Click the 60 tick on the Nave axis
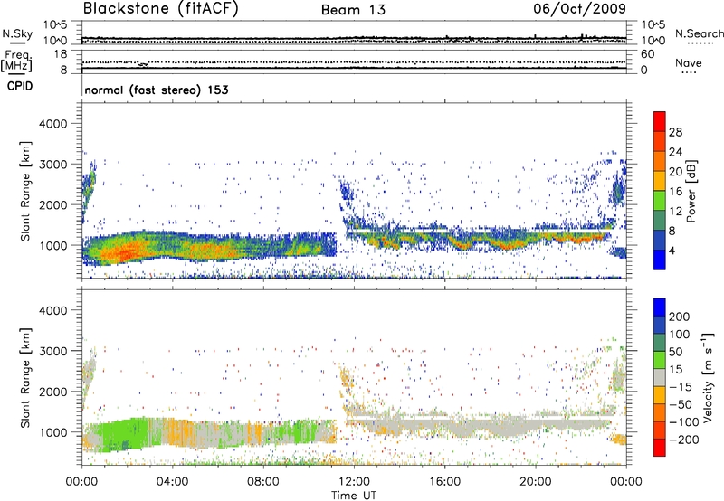This screenshot has width=724, height=501. point(648,54)
